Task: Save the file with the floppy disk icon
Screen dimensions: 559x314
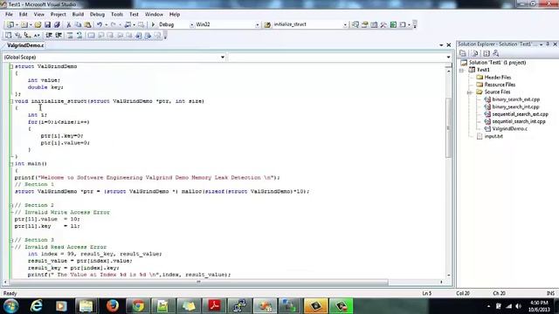Action: click(47, 24)
